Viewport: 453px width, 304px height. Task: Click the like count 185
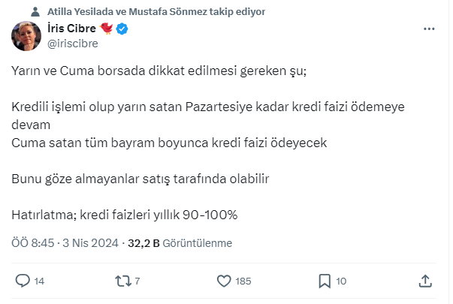[x=243, y=281]
